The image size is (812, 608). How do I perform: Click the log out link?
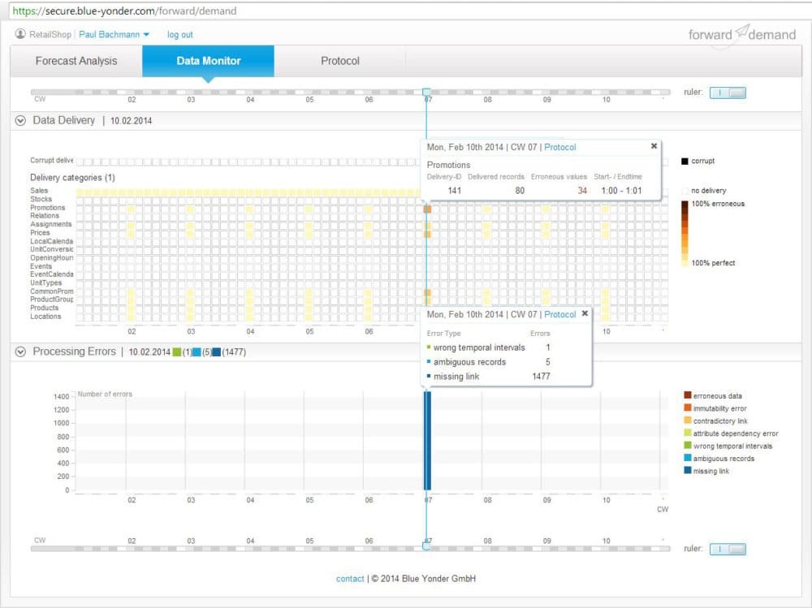(x=179, y=34)
